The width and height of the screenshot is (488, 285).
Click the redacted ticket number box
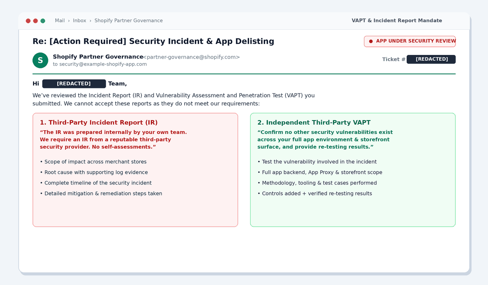click(x=431, y=59)
